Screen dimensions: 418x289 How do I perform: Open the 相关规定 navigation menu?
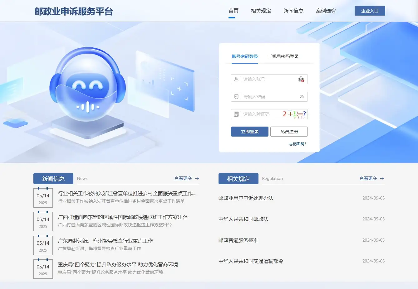click(261, 10)
